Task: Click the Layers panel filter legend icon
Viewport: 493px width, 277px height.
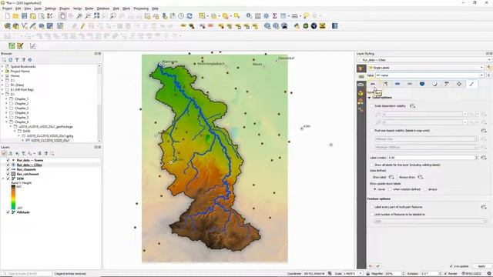Action: click(x=24, y=153)
